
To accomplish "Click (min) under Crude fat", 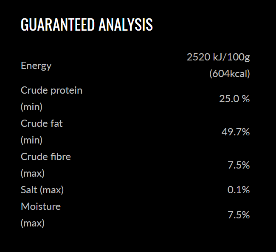I will click(32, 140).
